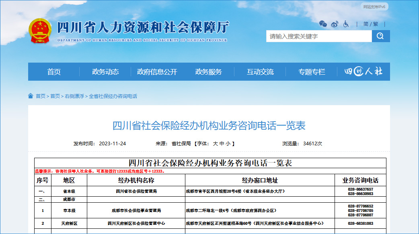Expand the 政务服务 navigation menu

point(208,72)
